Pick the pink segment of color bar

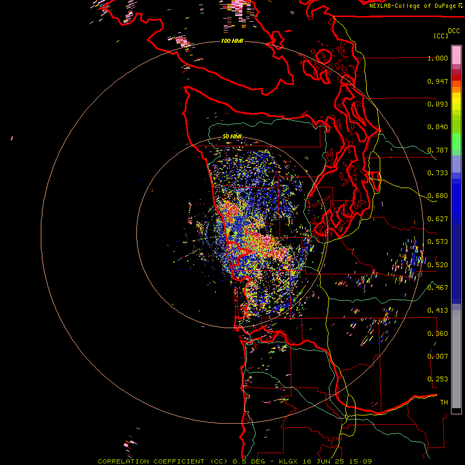pos(456,55)
